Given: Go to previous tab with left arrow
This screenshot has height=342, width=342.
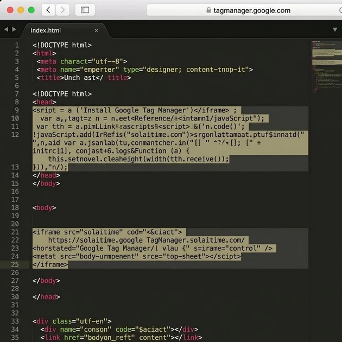Looking at the screenshot, I should pos(5,30).
